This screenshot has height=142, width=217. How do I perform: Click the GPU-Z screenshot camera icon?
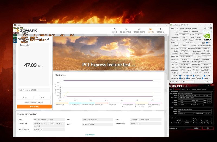205,28
